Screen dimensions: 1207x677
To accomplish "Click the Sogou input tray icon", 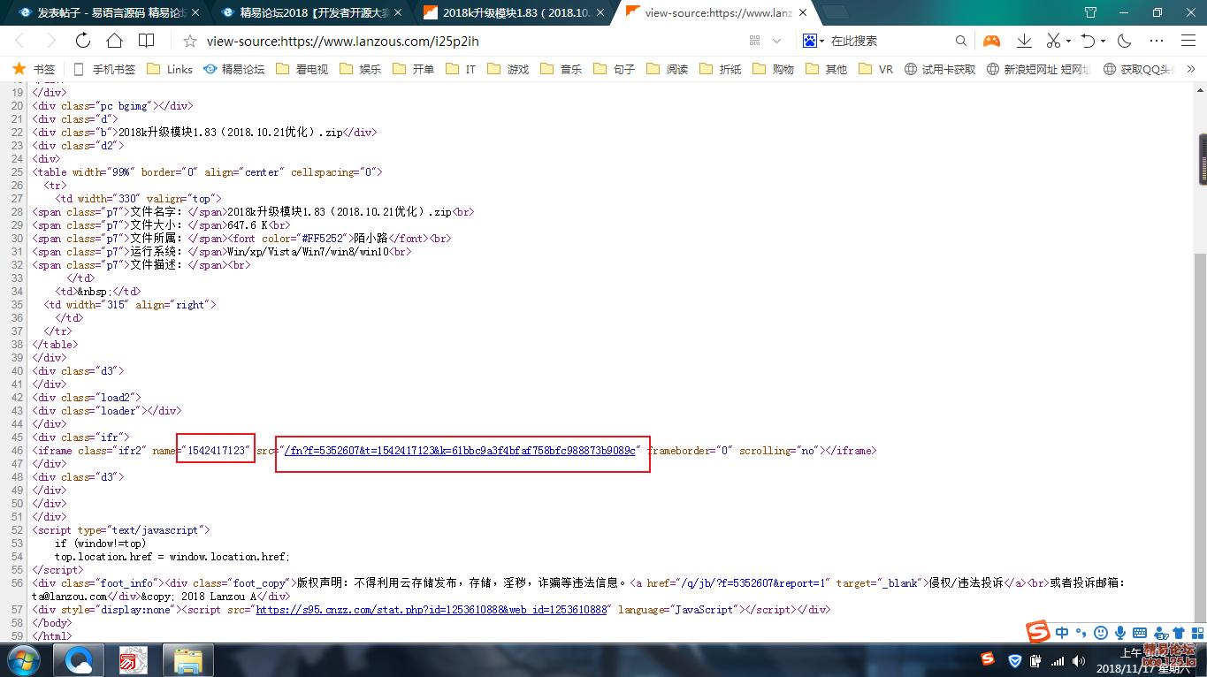I will [988, 660].
